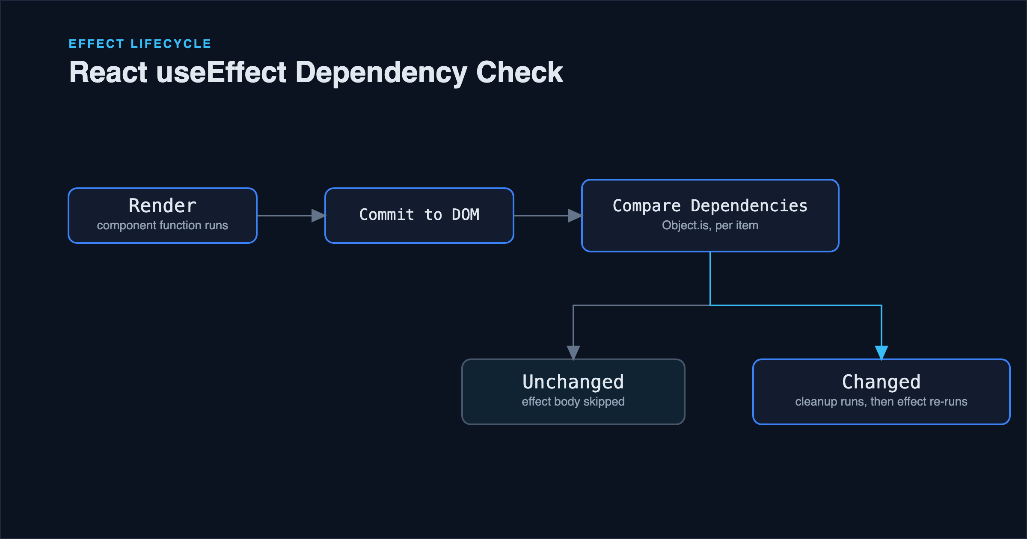The image size is (1027, 539).
Task: Select the Unchanged node box
Action: click(573, 392)
